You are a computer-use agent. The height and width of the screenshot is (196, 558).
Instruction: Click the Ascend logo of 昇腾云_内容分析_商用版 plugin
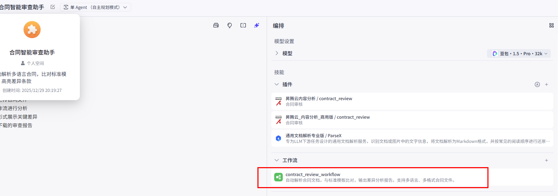click(x=278, y=120)
